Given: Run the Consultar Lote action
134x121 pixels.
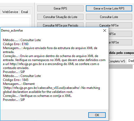Looking at the screenshot, I should (x=109, y=17).
